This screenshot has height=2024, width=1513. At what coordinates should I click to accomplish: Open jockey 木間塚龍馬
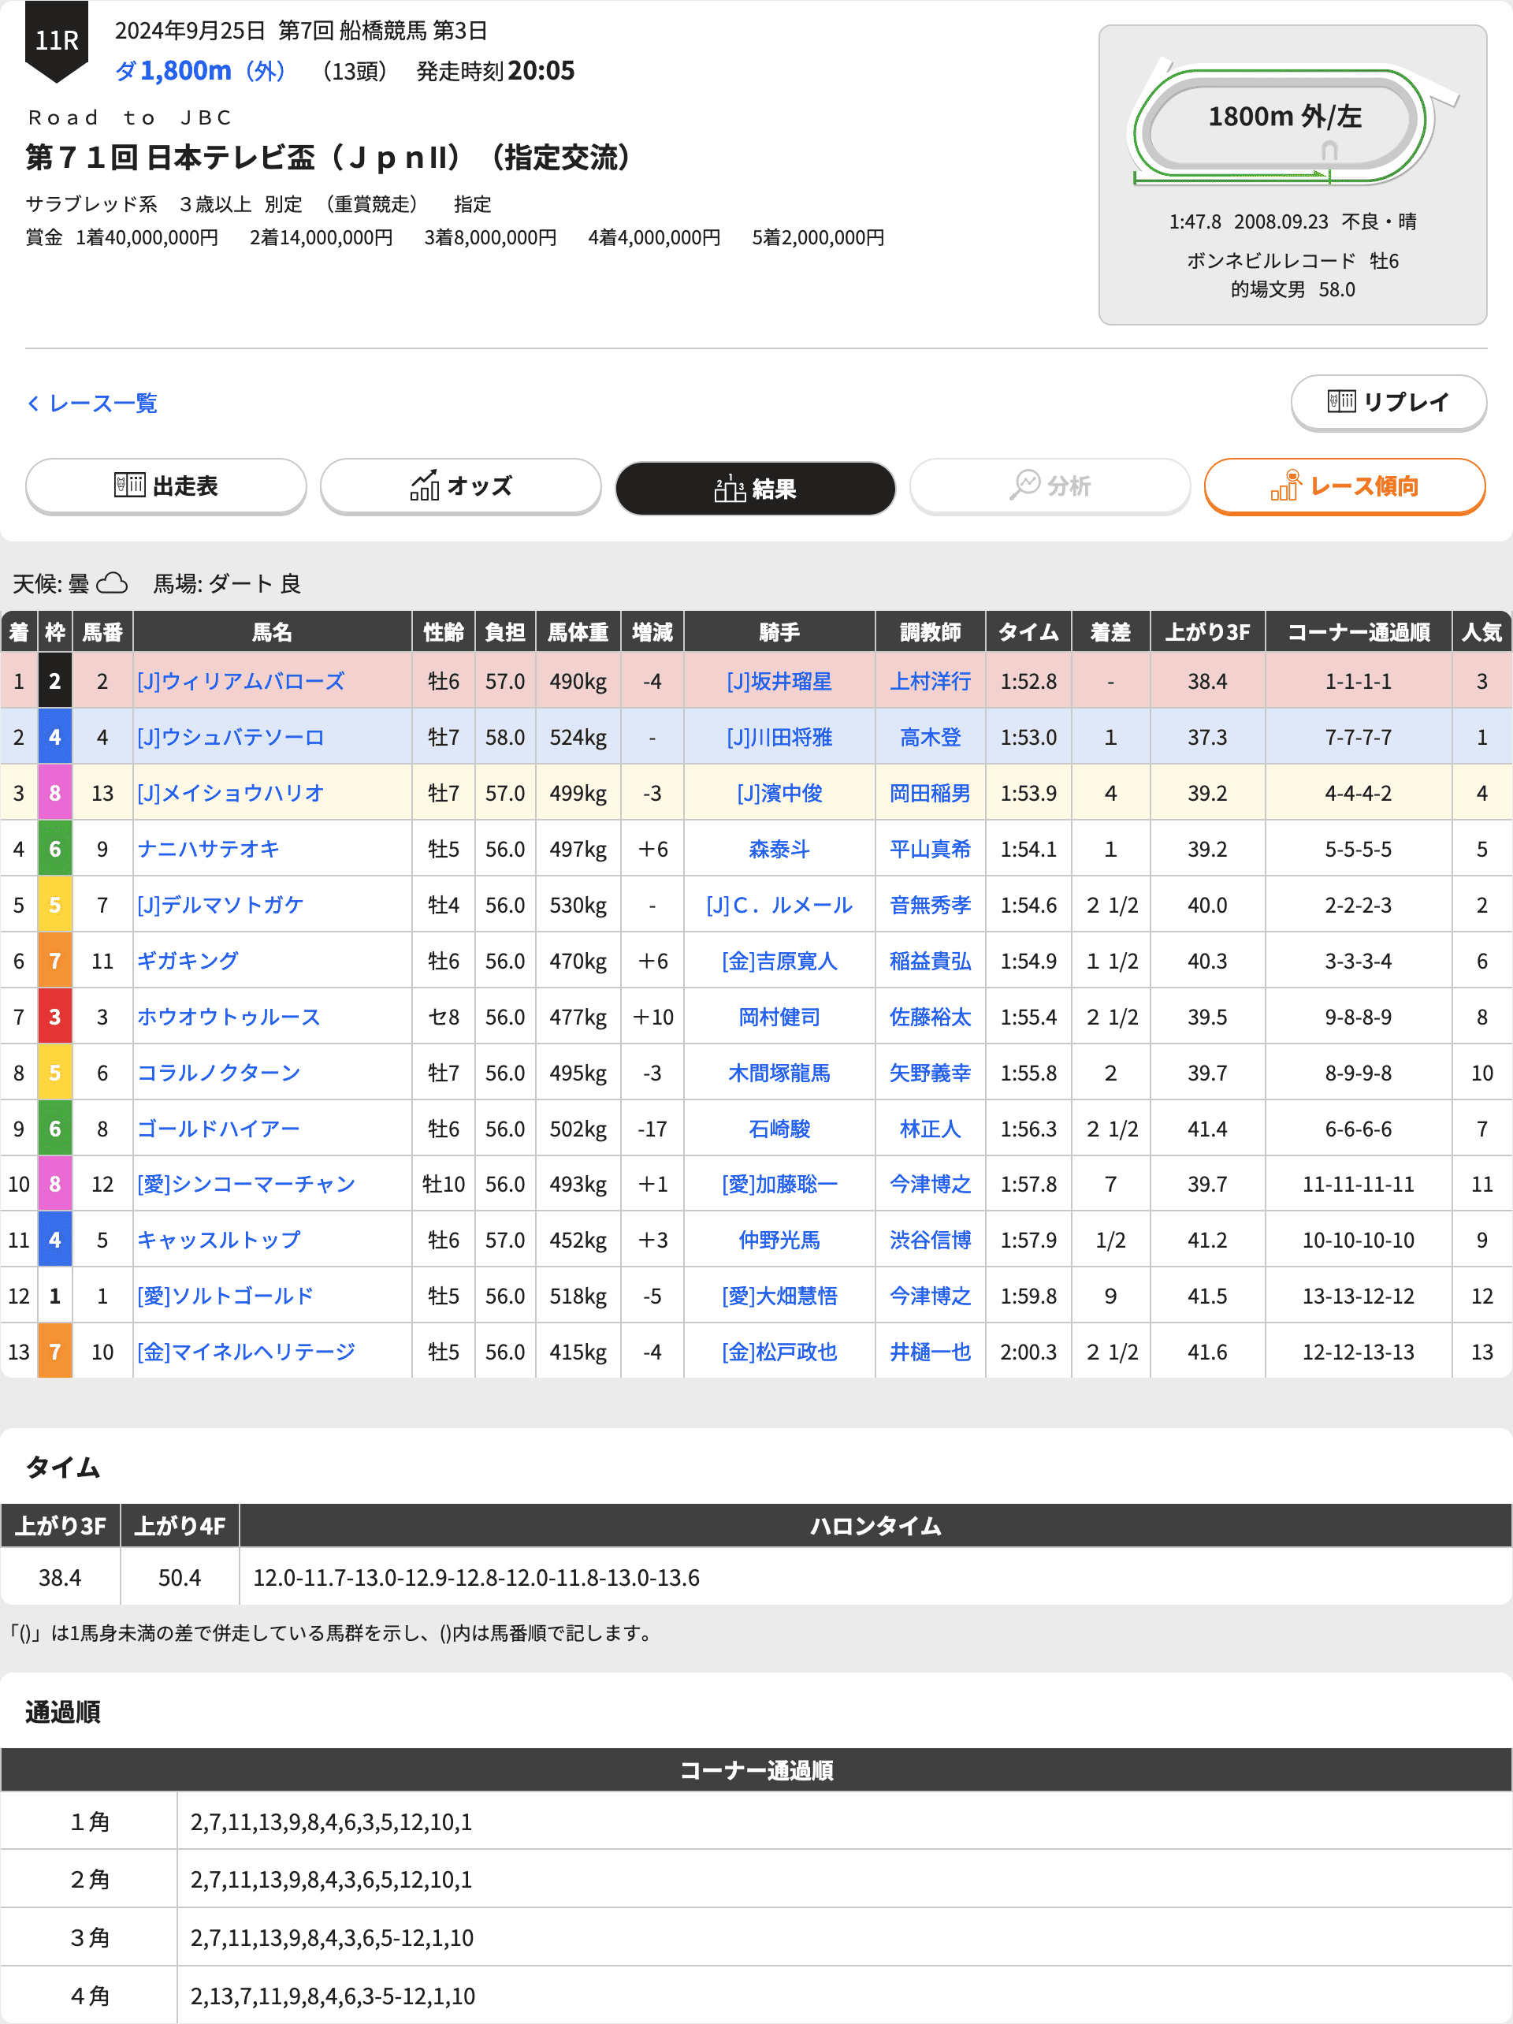tap(779, 1073)
